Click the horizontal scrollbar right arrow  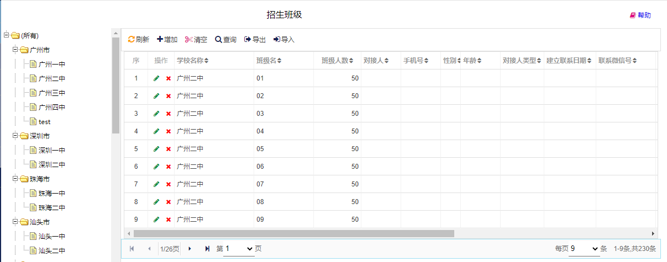click(x=653, y=233)
